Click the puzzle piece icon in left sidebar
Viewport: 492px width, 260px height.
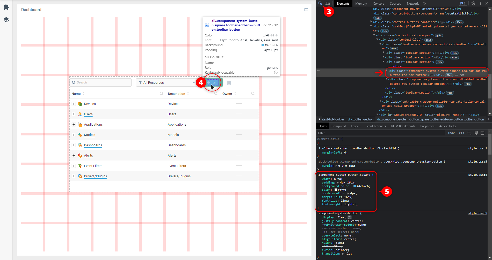point(6,7)
